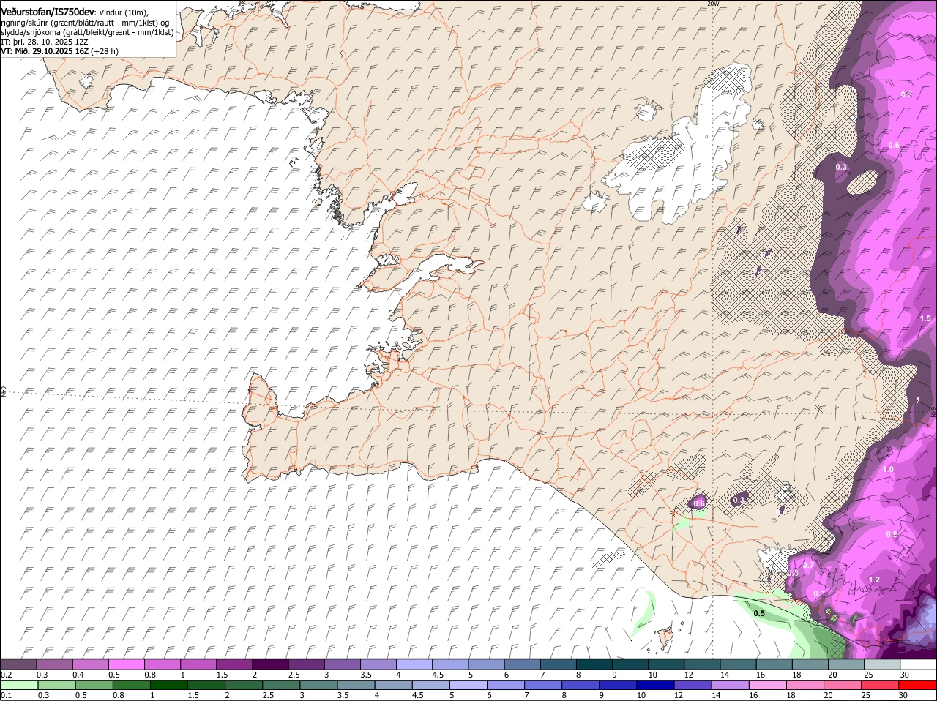Click the light periwinkle 4–4.5 snow swatch
The width and height of the screenshot is (937, 701).
pyautogui.click(x=414, y=664)
